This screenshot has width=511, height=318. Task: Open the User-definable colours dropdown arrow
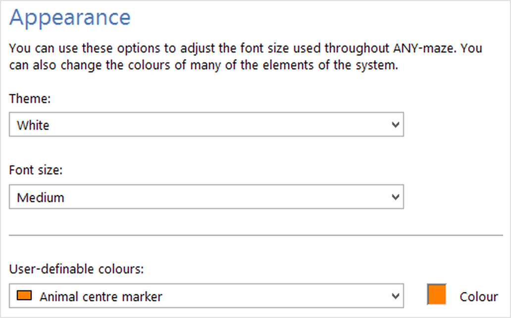point(395,296)
